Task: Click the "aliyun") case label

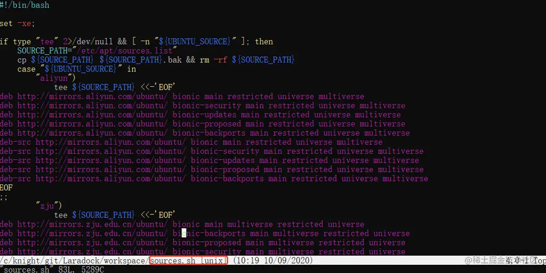Action: (56, 78)
